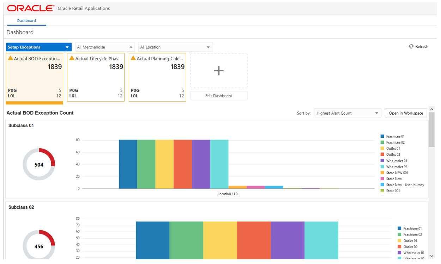The image size is (441, 264).
Task: Click the donut gauge showing 504
Action: coord(39,164)
